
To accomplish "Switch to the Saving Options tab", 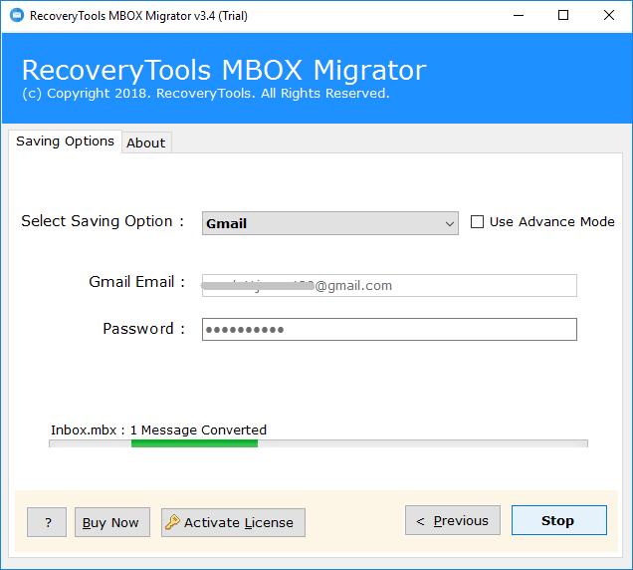I will pos(65,142).
